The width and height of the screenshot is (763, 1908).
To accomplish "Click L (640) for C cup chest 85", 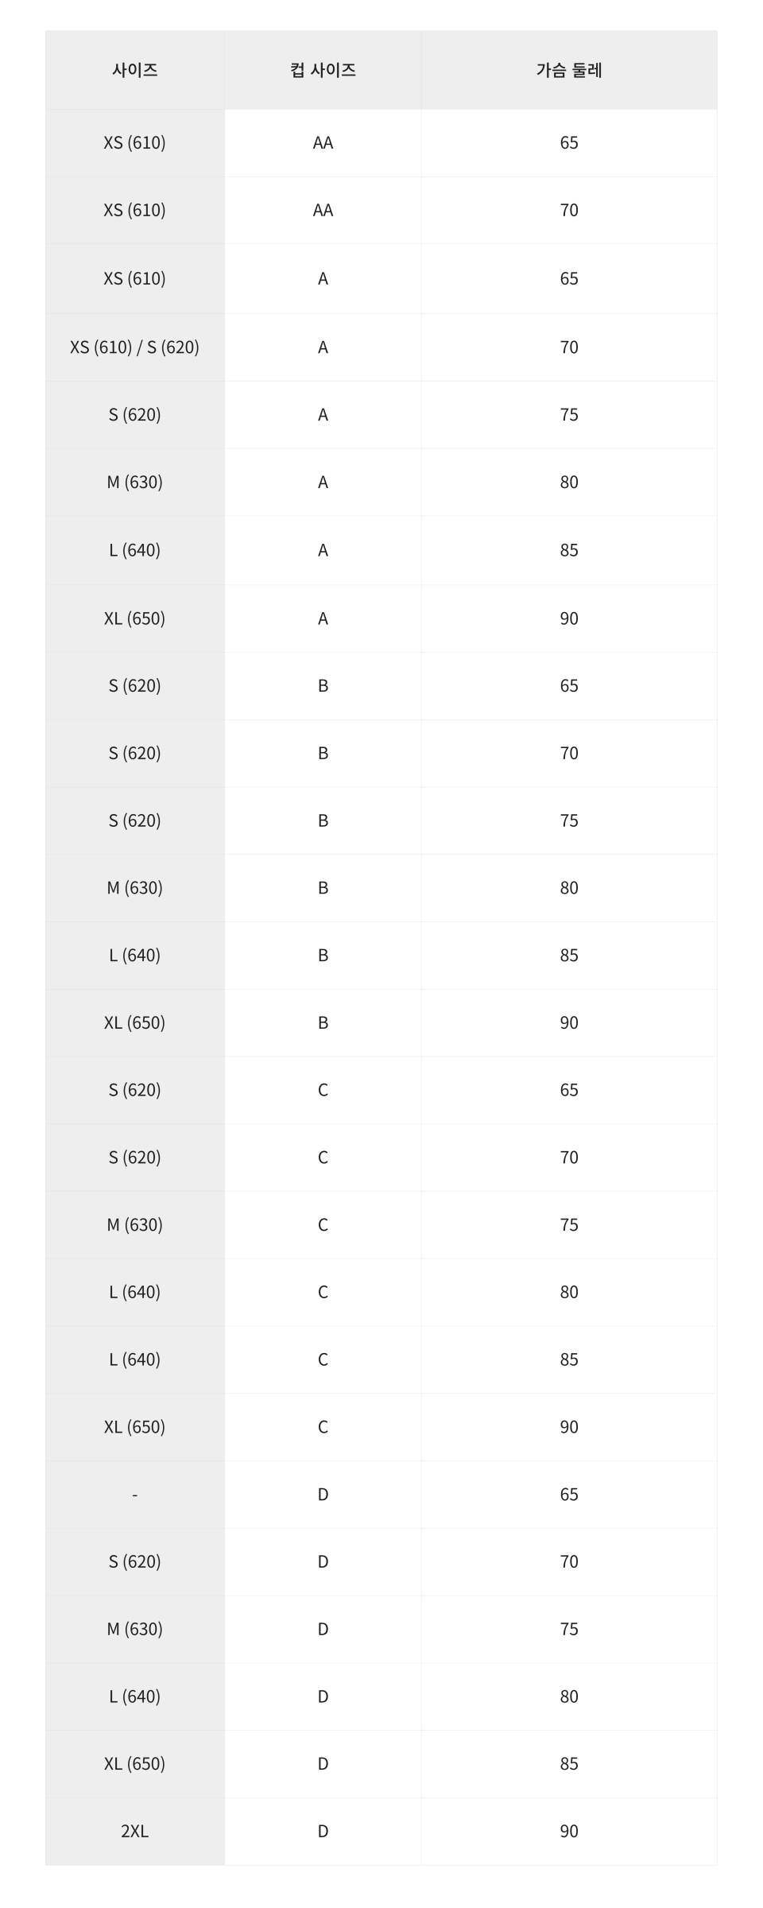I will click(x=134, y=1359).
